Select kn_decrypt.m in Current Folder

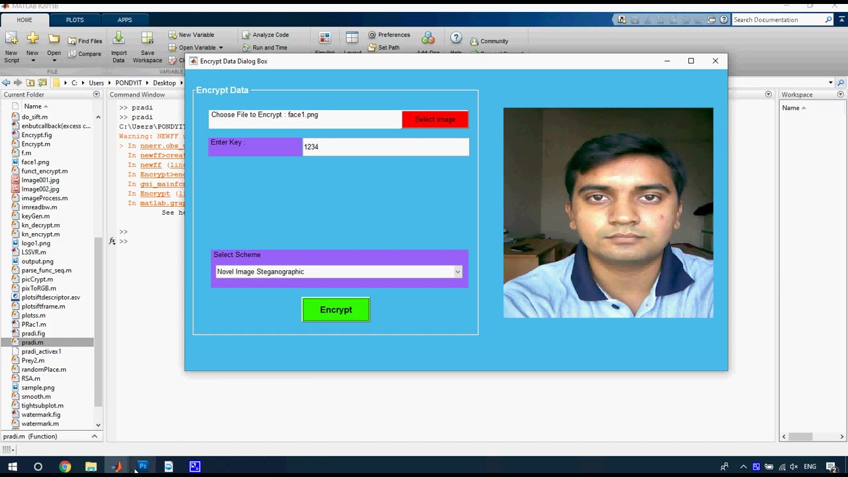point(40,225)
